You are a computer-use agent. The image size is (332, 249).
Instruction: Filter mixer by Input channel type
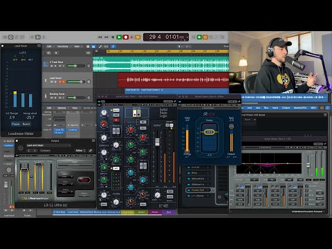pyautogui.click(x=275, y=108)
